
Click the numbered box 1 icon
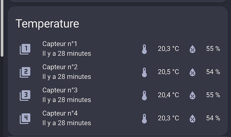25,49
